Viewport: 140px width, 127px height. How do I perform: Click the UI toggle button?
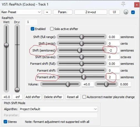114,12
